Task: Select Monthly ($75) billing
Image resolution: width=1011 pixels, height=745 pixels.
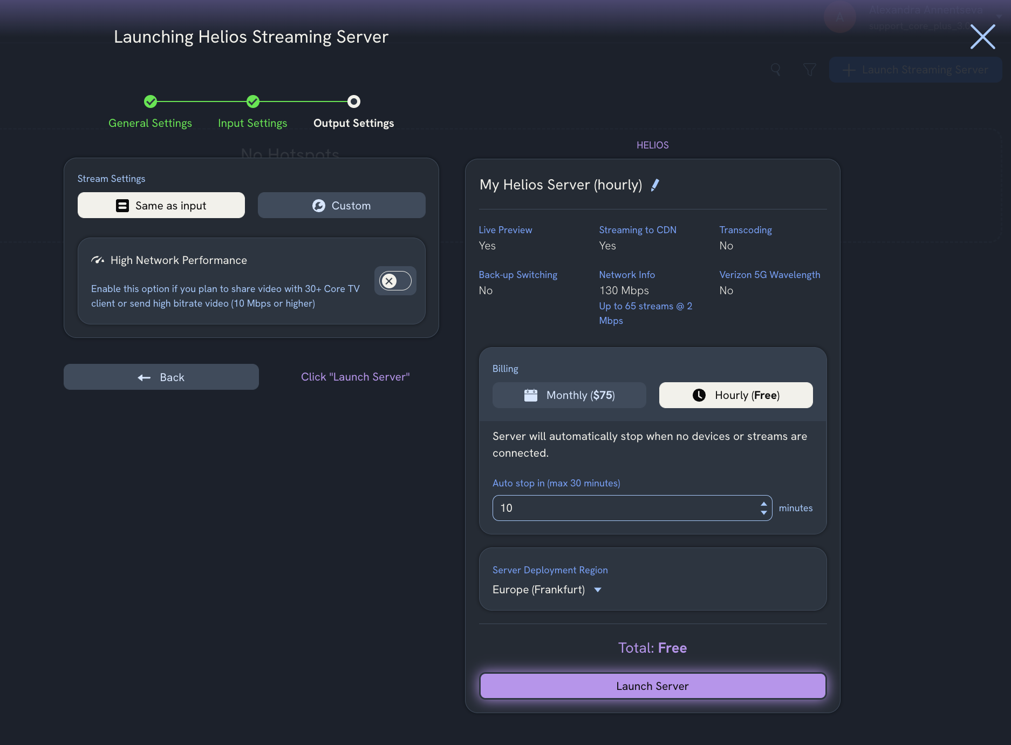Action: (569, 395)
